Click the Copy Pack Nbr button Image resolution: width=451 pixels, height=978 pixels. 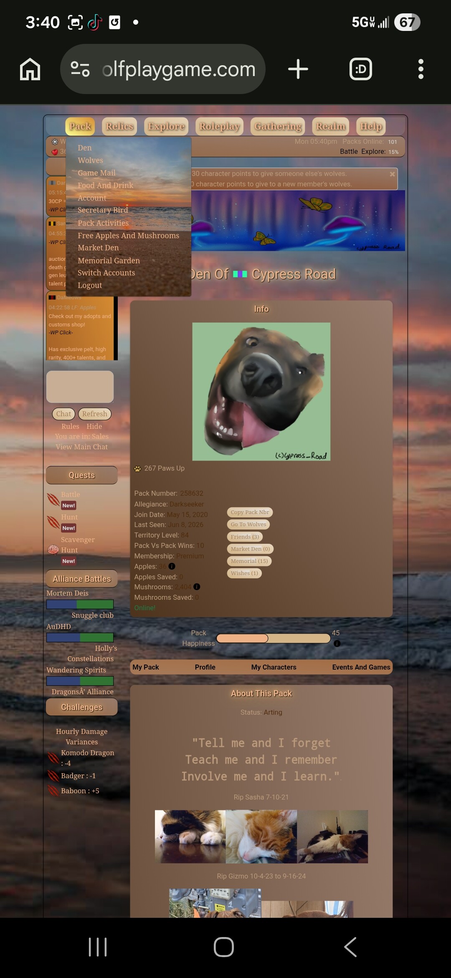click(x=250, y=512)
